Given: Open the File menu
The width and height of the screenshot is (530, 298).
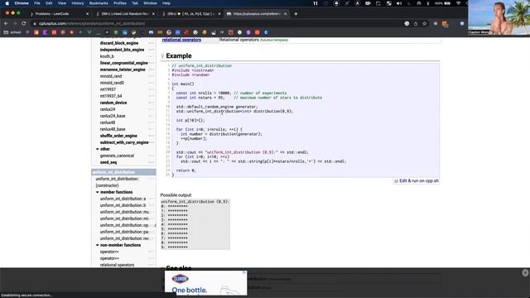Looking at the screenshot, I should click(x=37, y=3).
